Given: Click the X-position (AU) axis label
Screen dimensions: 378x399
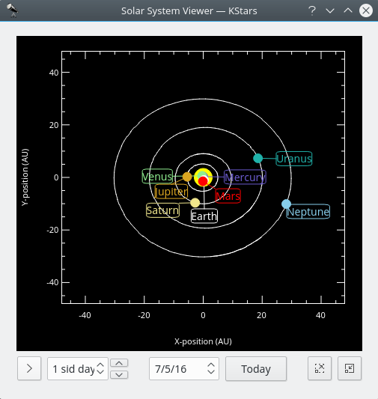Looking at the screenshot, I should click(x=203, y=341).
